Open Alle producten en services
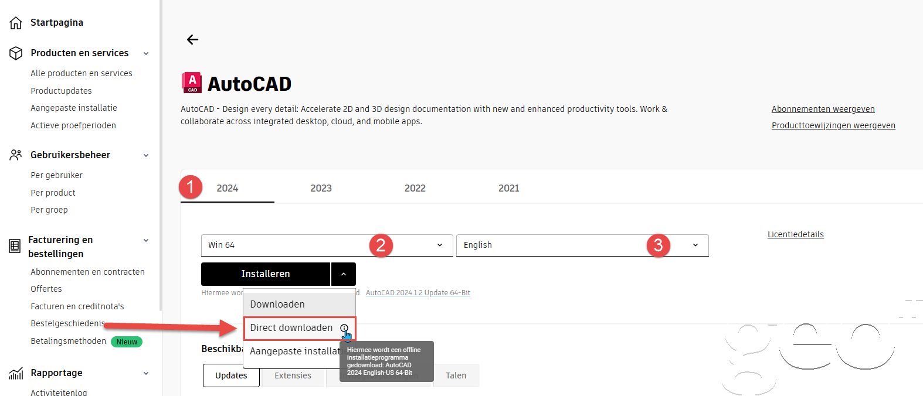The height and width of the screenshot is (396, 923). click(x=82, y=73)
